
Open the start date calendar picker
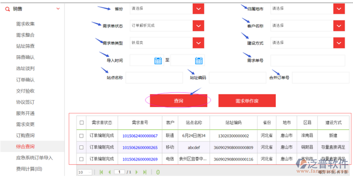click(x=158, y=61)
